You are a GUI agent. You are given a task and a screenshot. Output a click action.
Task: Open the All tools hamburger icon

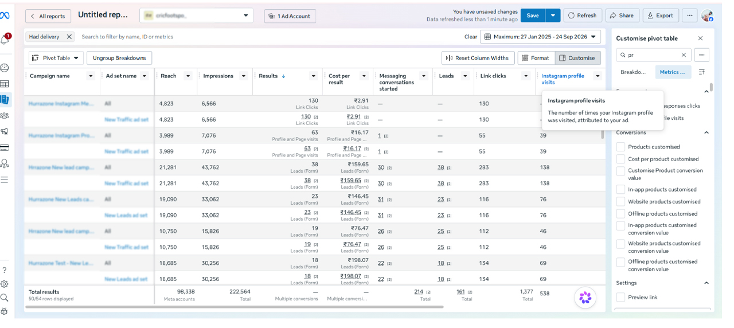click(x=5, y=179)
